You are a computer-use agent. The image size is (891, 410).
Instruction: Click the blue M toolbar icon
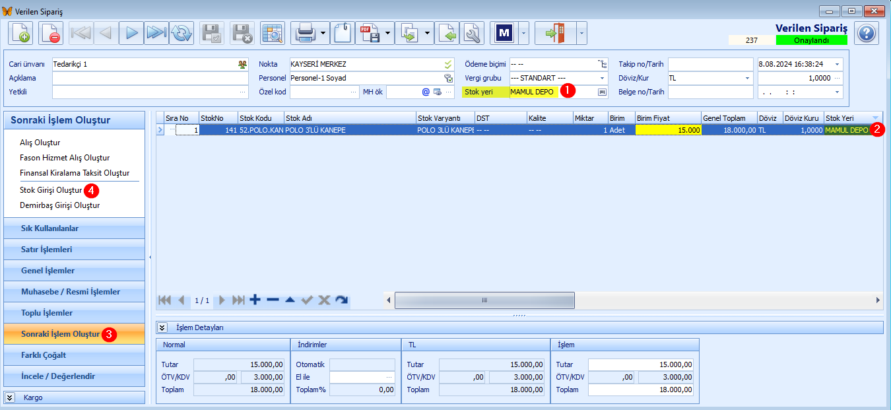pyautogui.click(x=504, y=33)
